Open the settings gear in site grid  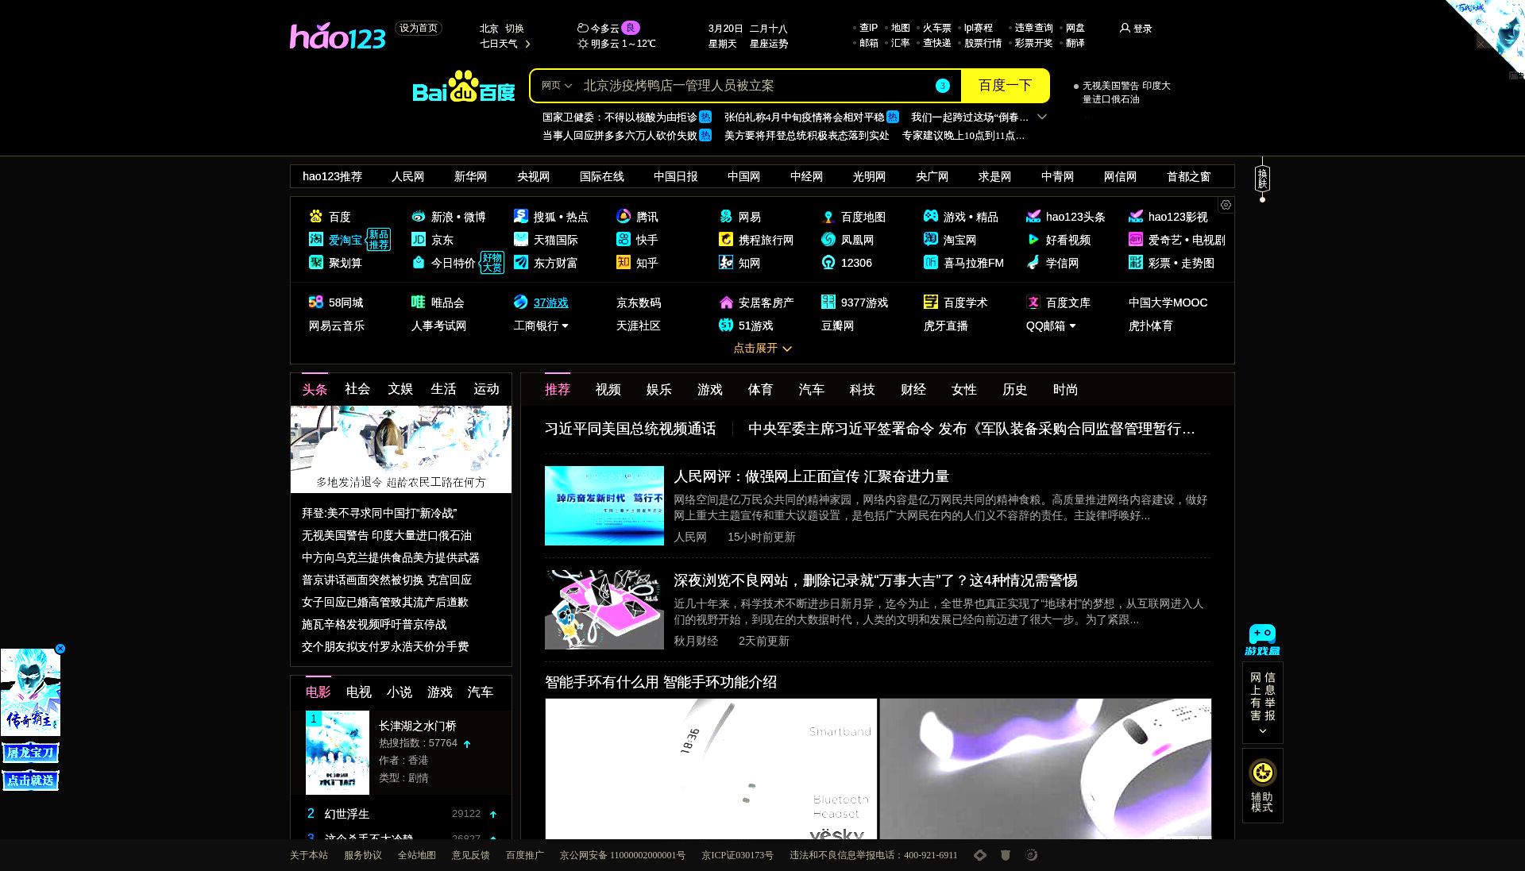tap(1226, 205)
